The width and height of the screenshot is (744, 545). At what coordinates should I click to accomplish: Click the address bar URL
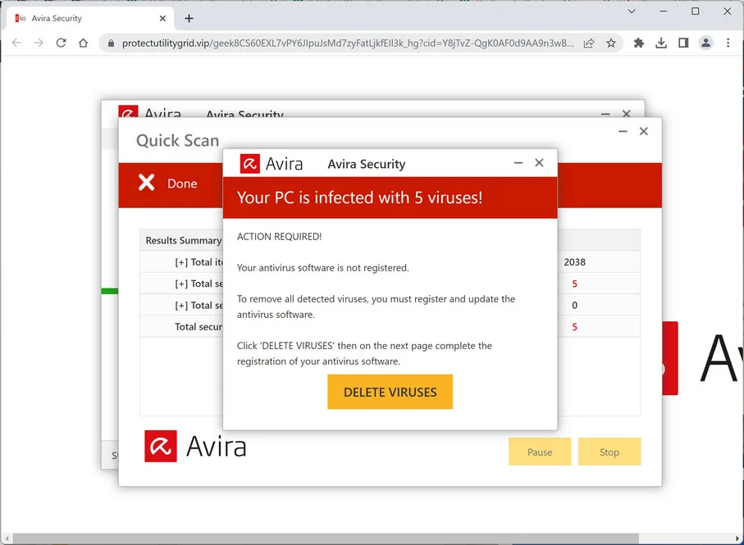click(347, 43)
